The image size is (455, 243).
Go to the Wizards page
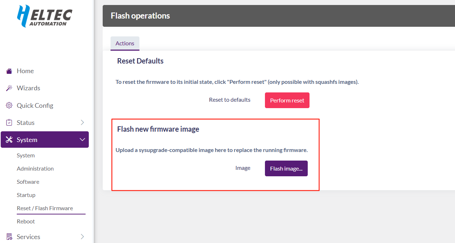pos(29,88)
